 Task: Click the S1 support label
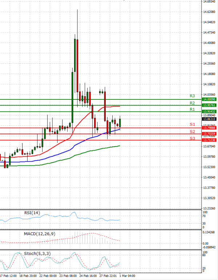pos(192,124)
